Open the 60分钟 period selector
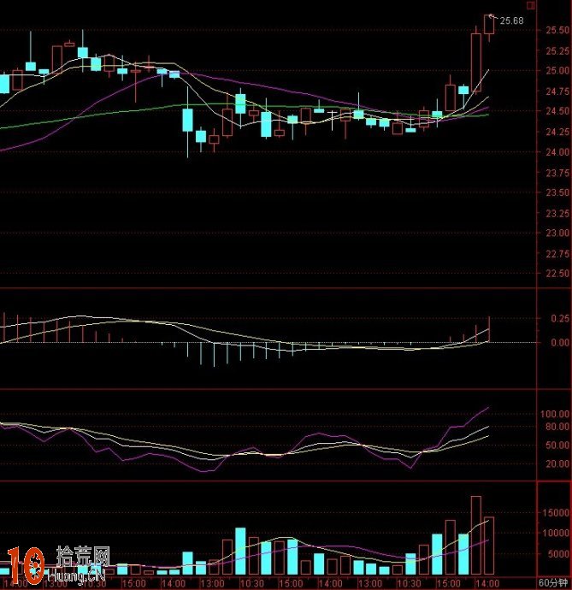Image resolution: width=572 pixels, height=590 pixels. tap(553, 582)
